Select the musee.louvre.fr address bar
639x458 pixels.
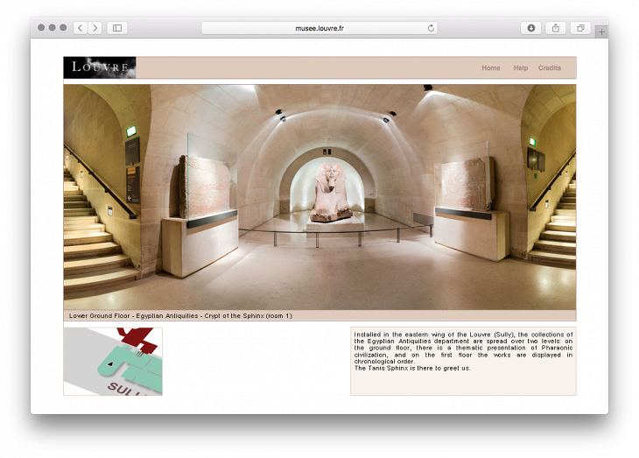click(x=319, y=28)
